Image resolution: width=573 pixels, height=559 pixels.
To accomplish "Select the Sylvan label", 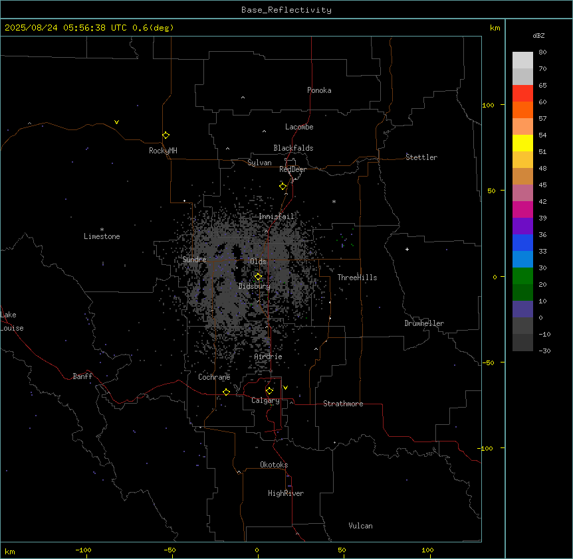I will coord(259,163).
